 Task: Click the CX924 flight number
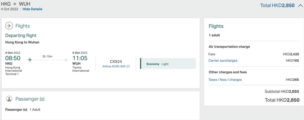(116, 62)
